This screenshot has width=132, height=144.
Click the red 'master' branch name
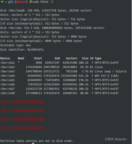21,2
